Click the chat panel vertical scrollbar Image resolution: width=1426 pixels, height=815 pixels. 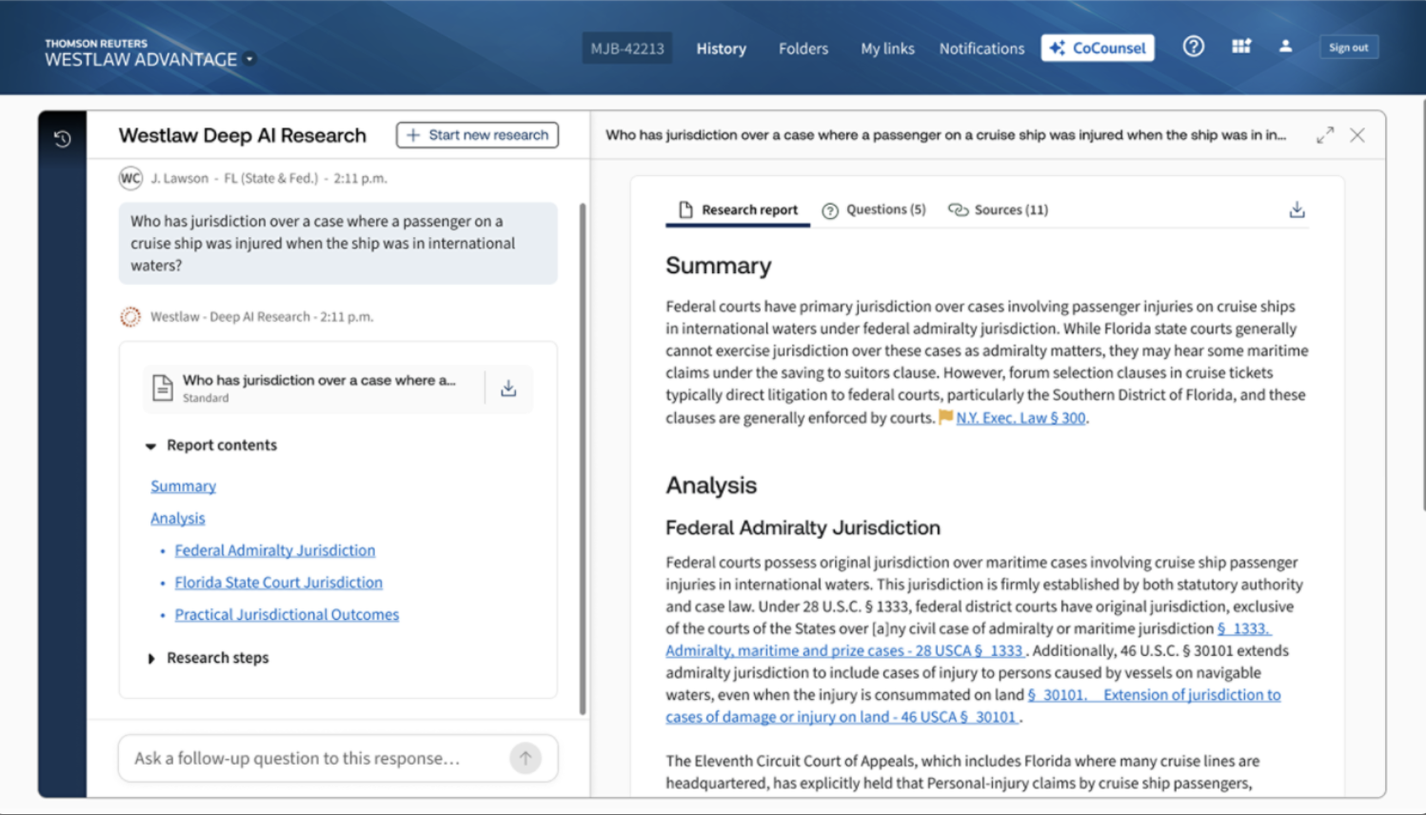point(583,459)
